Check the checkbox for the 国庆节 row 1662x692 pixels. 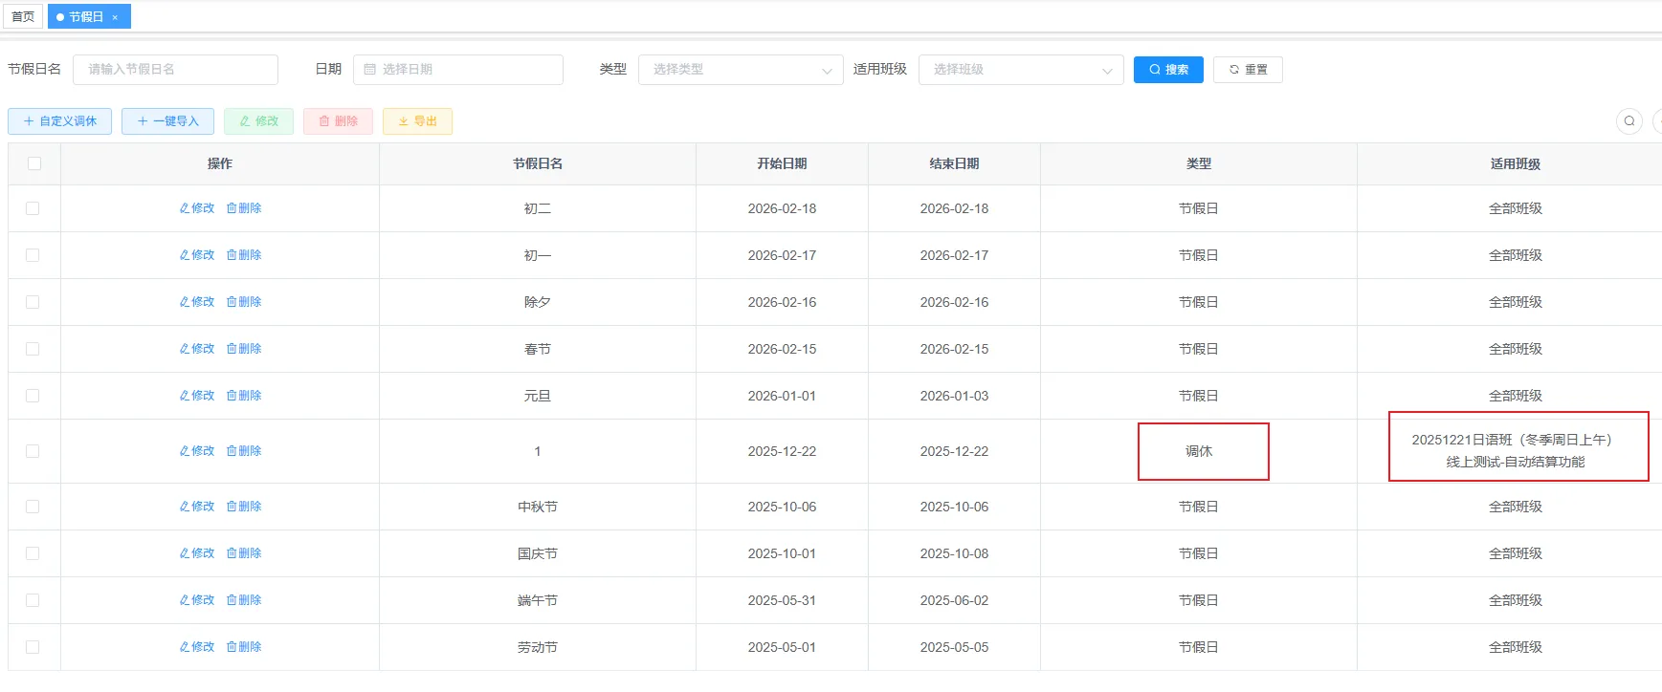[33, 553]
